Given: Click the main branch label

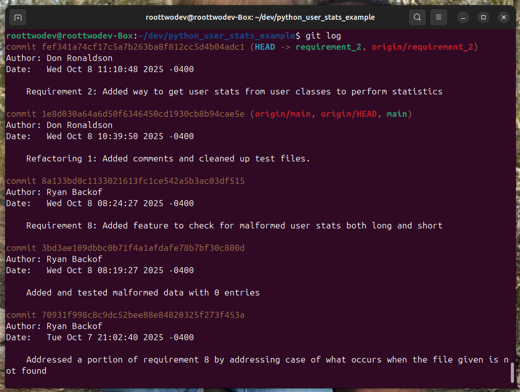Looking at the screenshot, I should pyautogui.click(x=397, y=114).
